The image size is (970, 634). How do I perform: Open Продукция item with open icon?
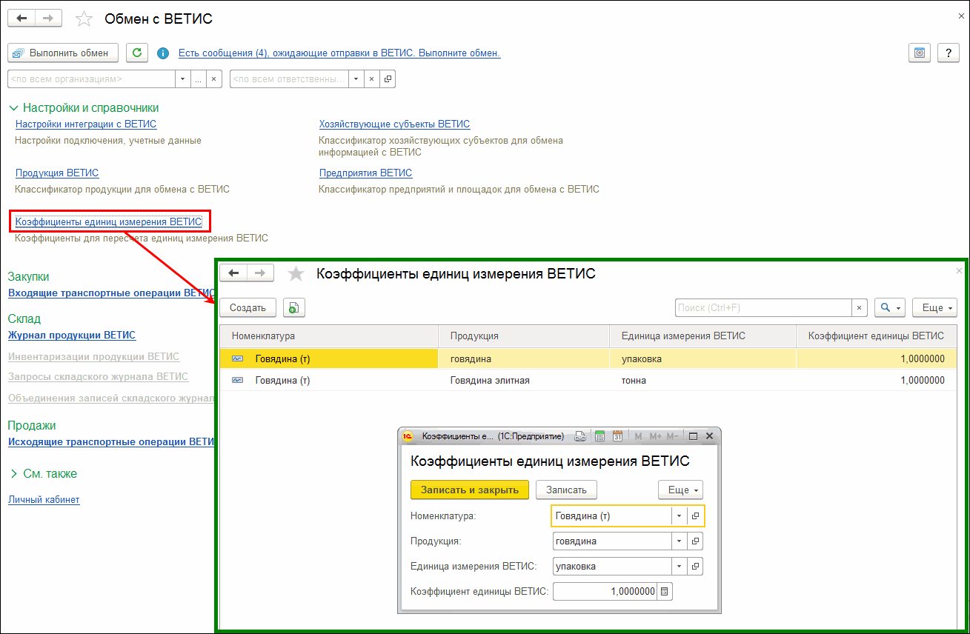[x=695, y=541]
